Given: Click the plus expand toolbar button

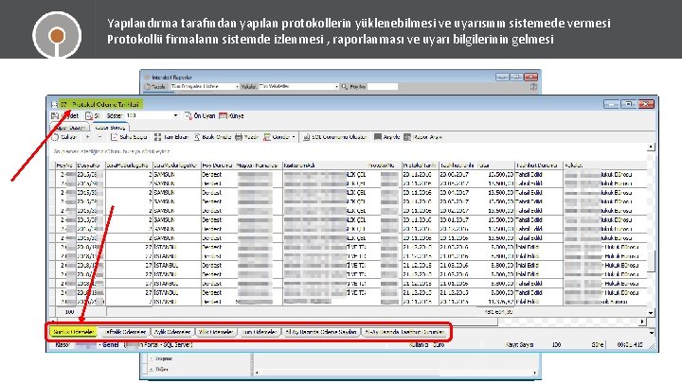Looking at the screenshot, I should 88,137.
